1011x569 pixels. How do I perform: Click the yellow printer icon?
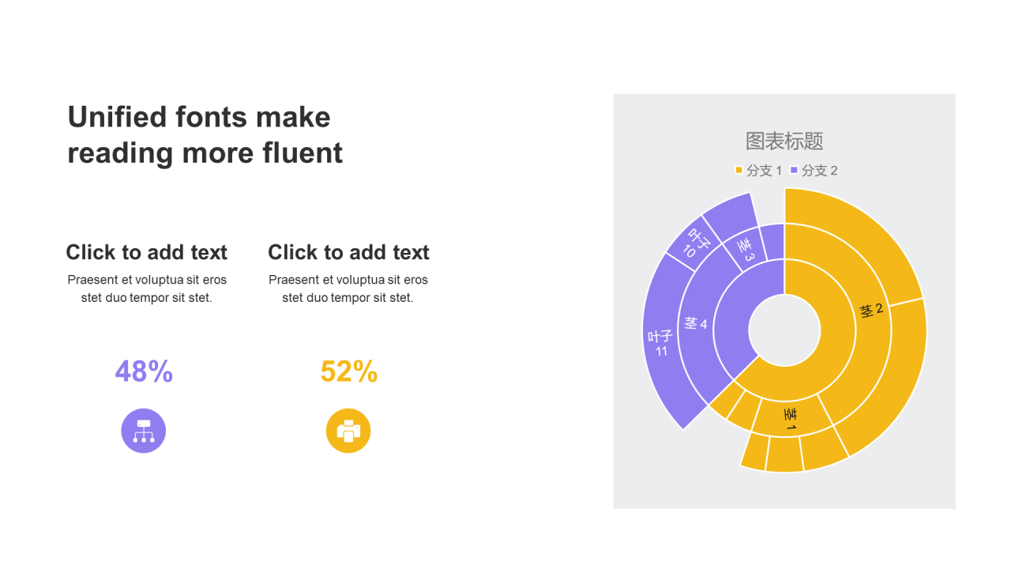348,431
